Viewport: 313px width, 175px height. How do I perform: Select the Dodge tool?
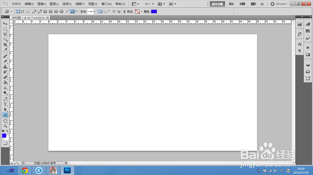click(x=5, y=93)
